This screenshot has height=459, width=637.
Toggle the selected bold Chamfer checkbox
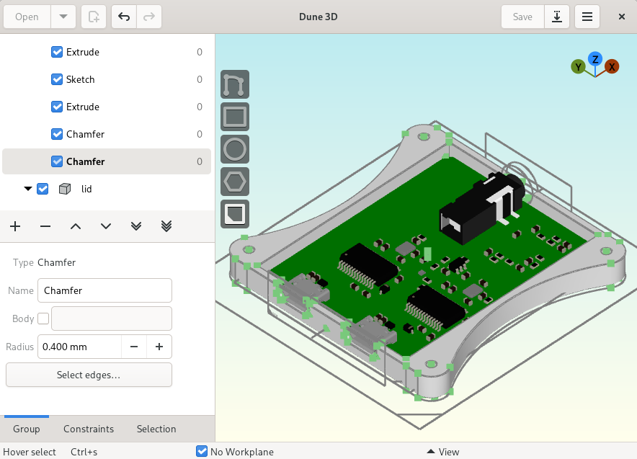coord(57,161)
